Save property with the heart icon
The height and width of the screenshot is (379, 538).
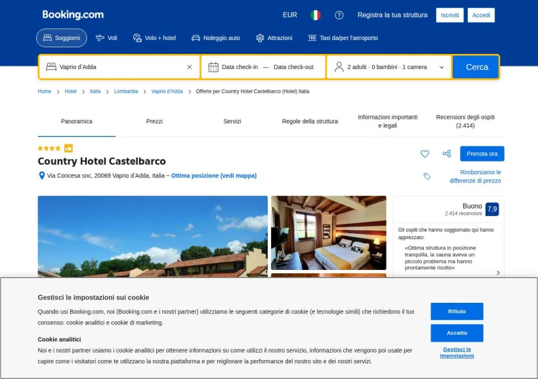point(424,154)
